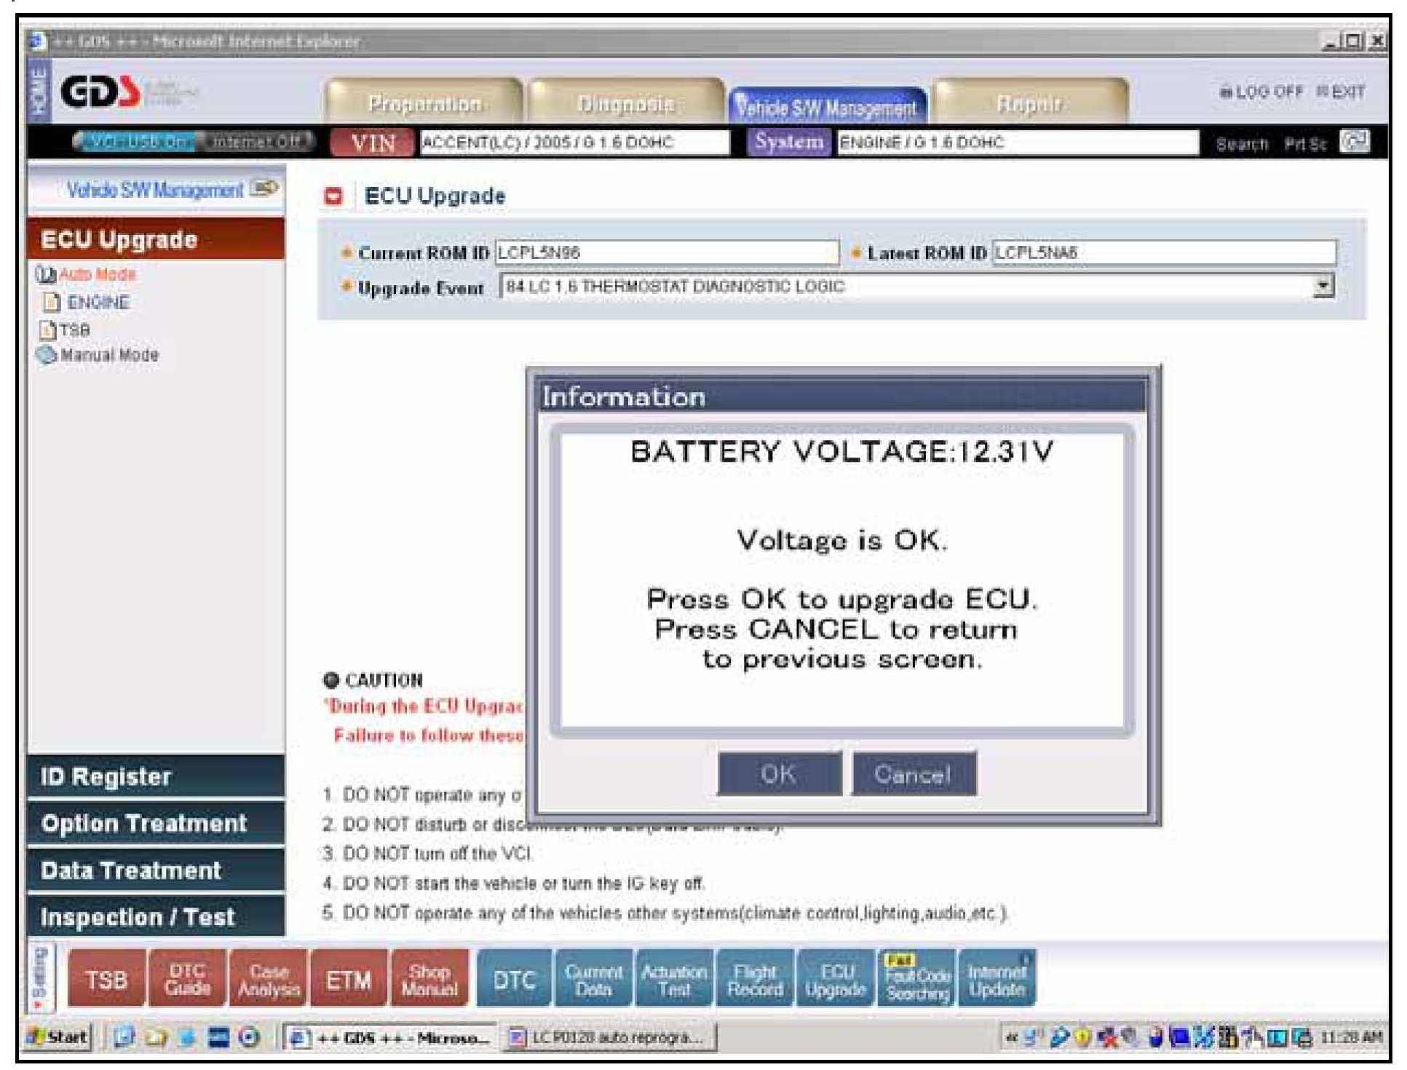Click the Internet Update icon
The height and width of the screenshot is (1070, 1407).
[x=996, y=979]
